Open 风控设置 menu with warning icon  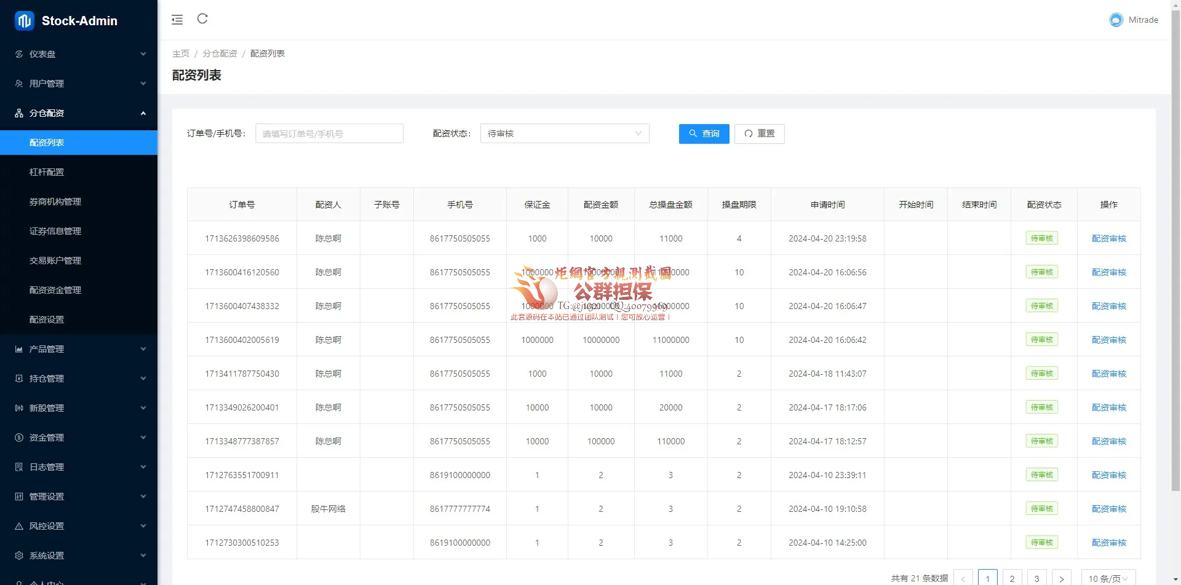point(79,526)
